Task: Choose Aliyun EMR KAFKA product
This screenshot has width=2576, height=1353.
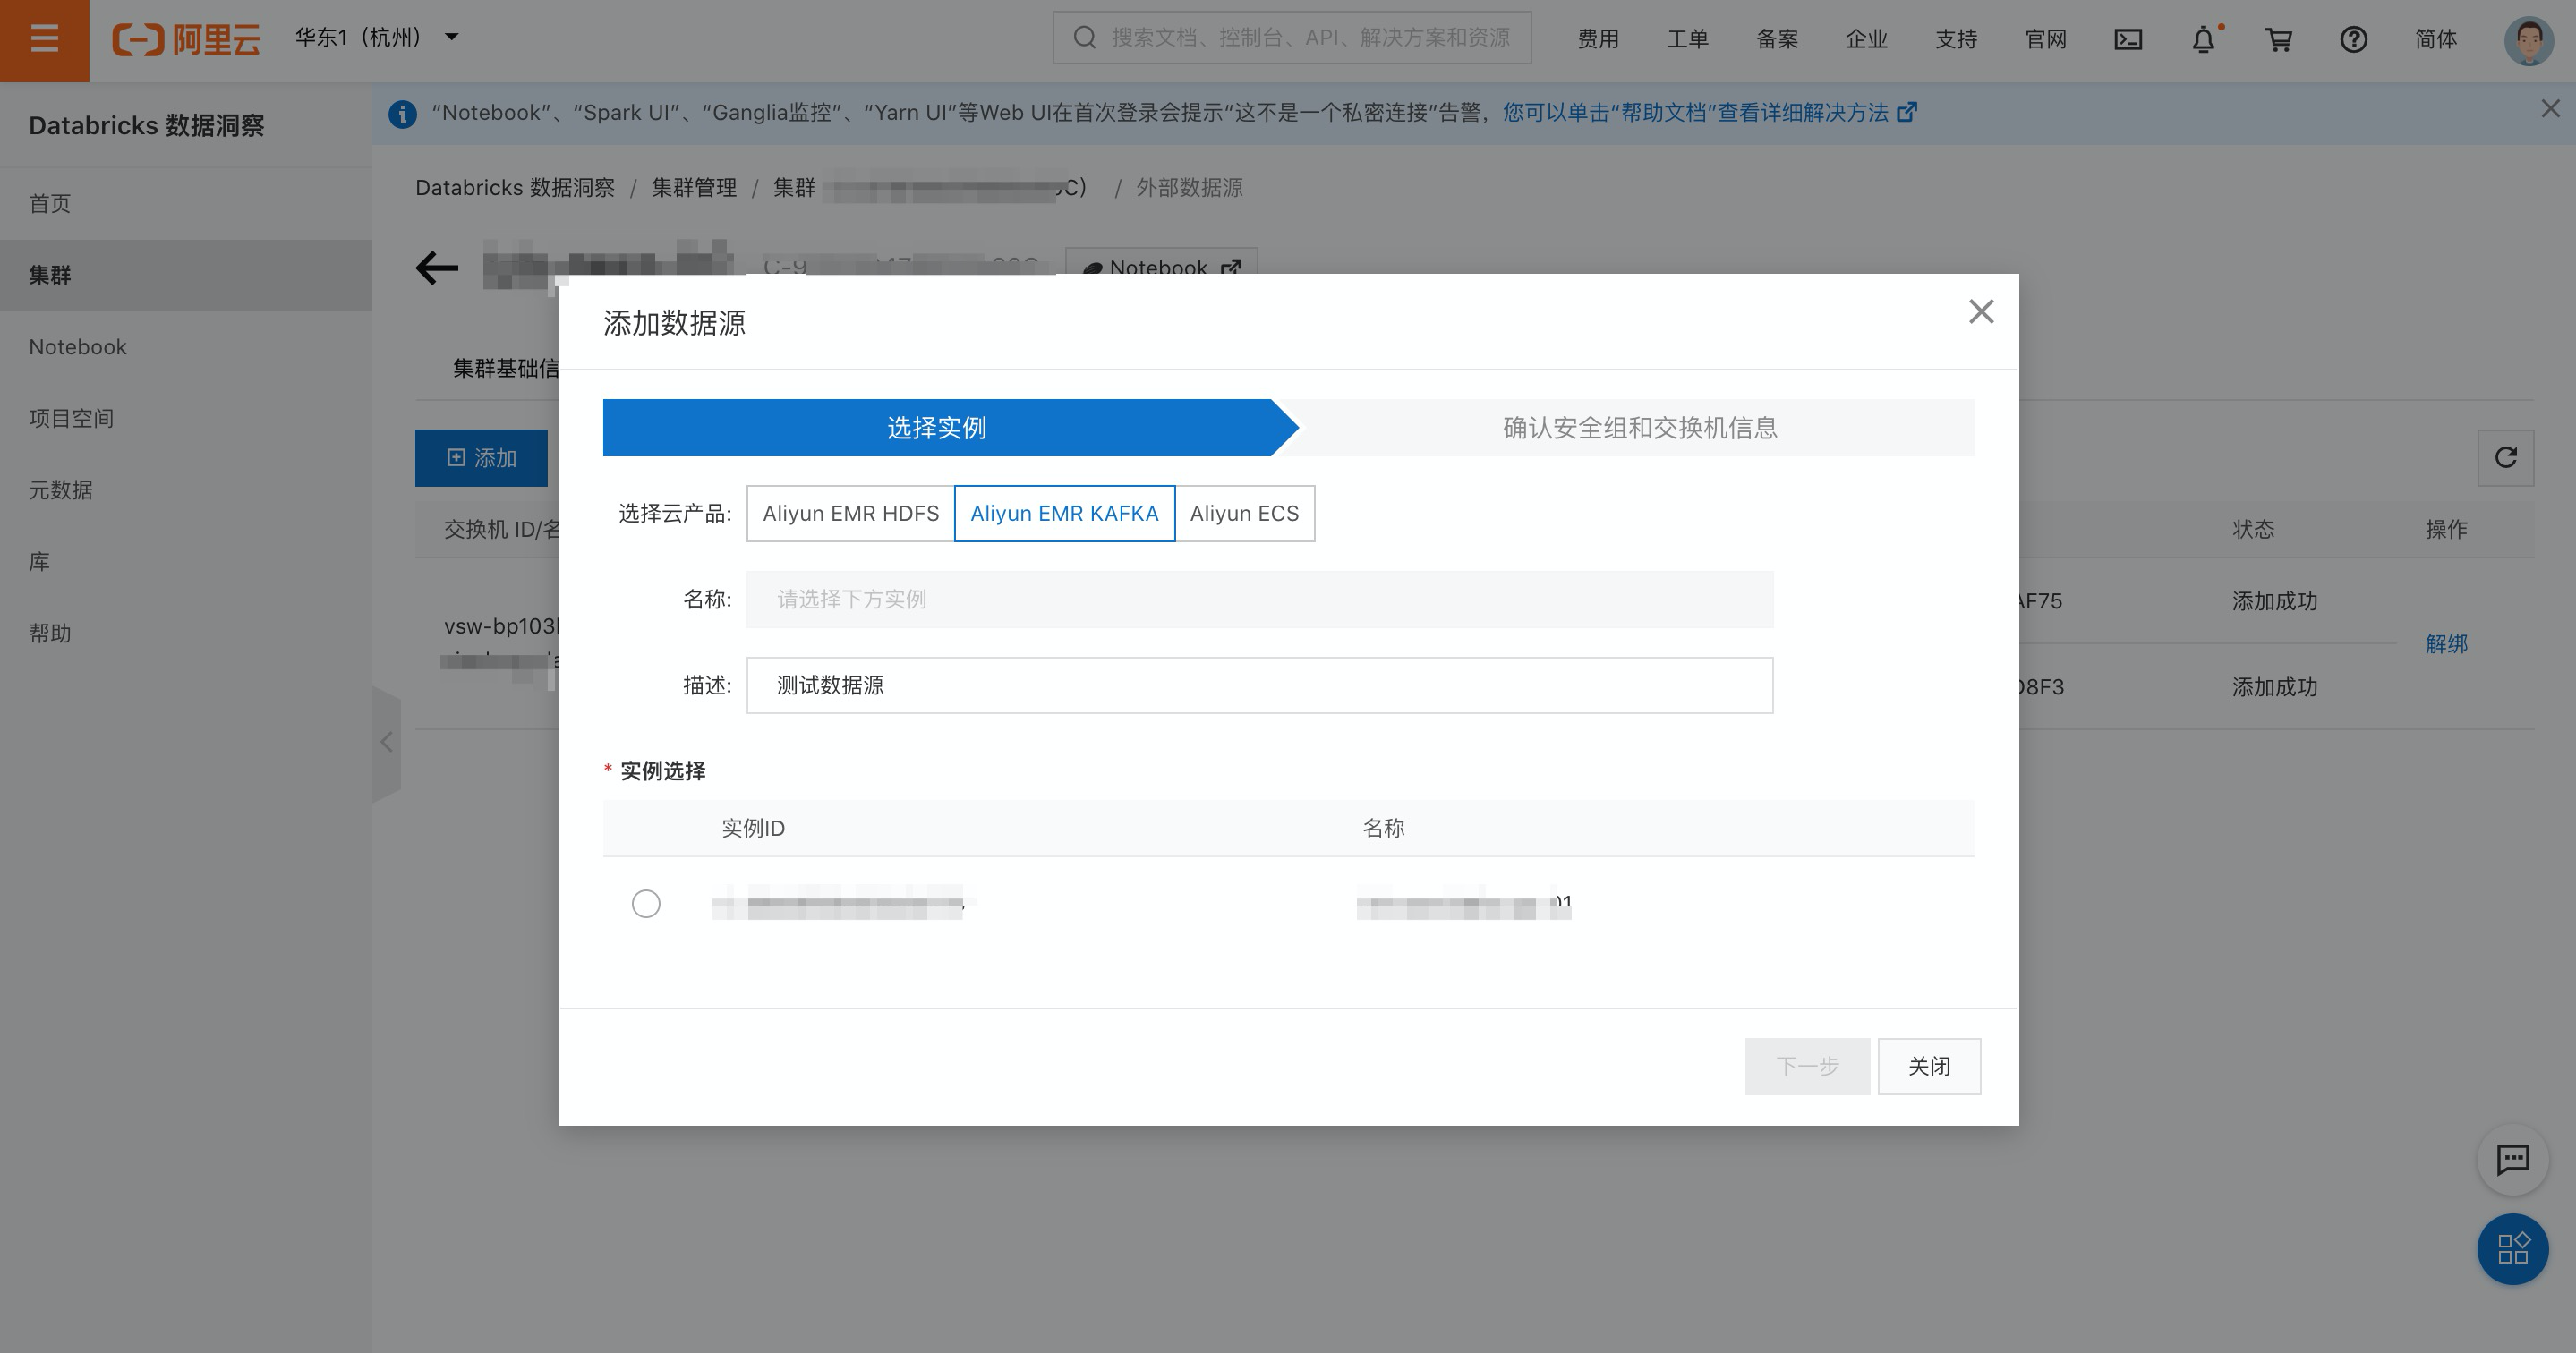Action: [x=1064, y=514]
